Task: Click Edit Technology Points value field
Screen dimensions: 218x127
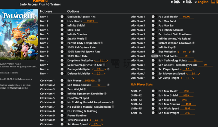Action: click(195, 61)
